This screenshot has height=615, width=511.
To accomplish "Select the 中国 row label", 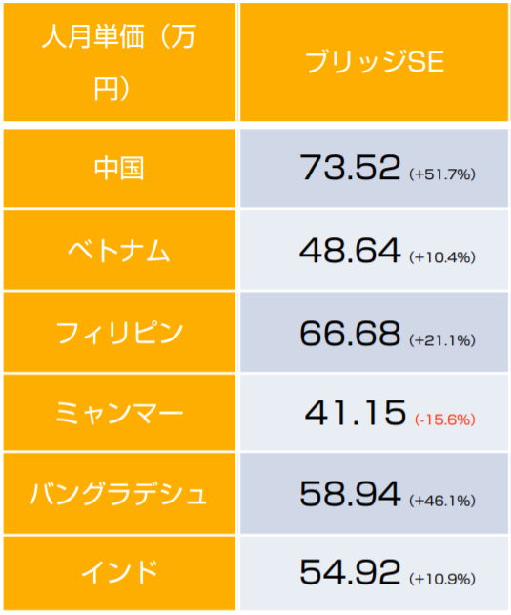I will tap(119, 168).
